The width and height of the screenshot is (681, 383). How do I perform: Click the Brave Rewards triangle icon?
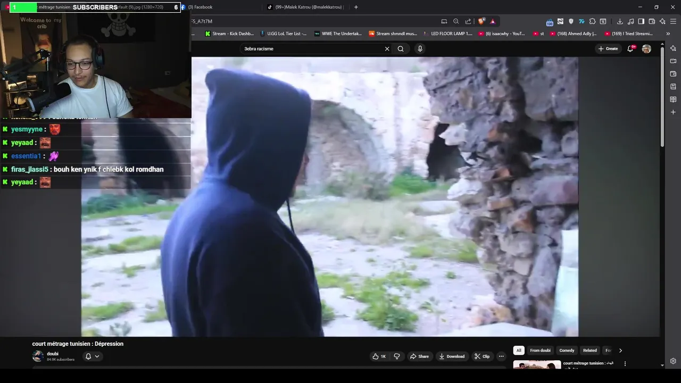[493, 21]
